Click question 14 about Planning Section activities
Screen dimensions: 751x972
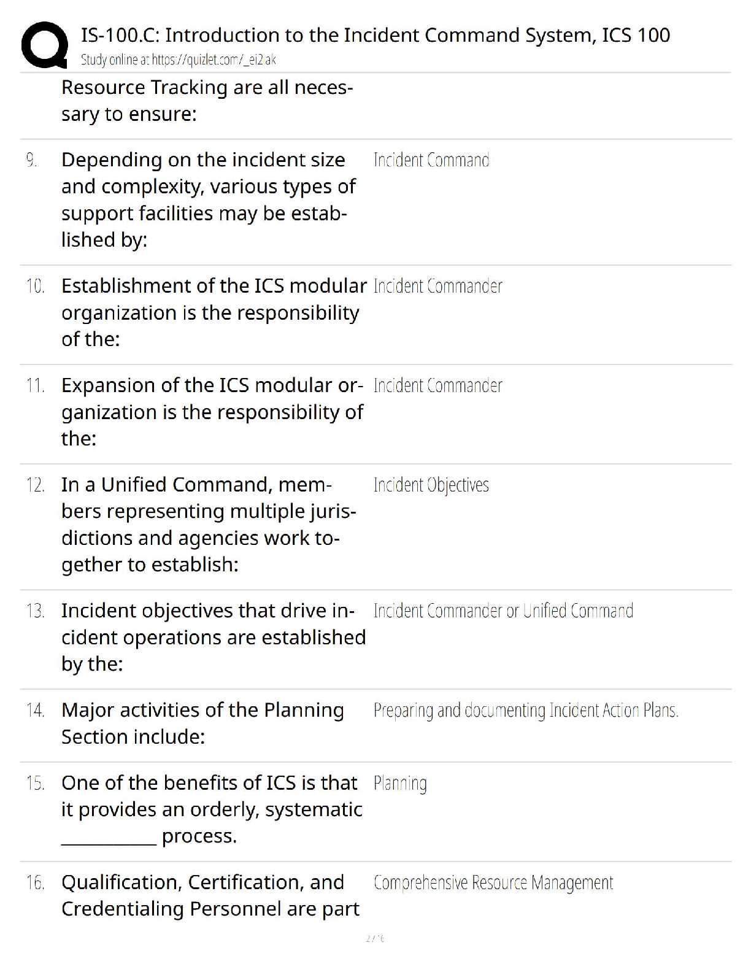(202, 723)
